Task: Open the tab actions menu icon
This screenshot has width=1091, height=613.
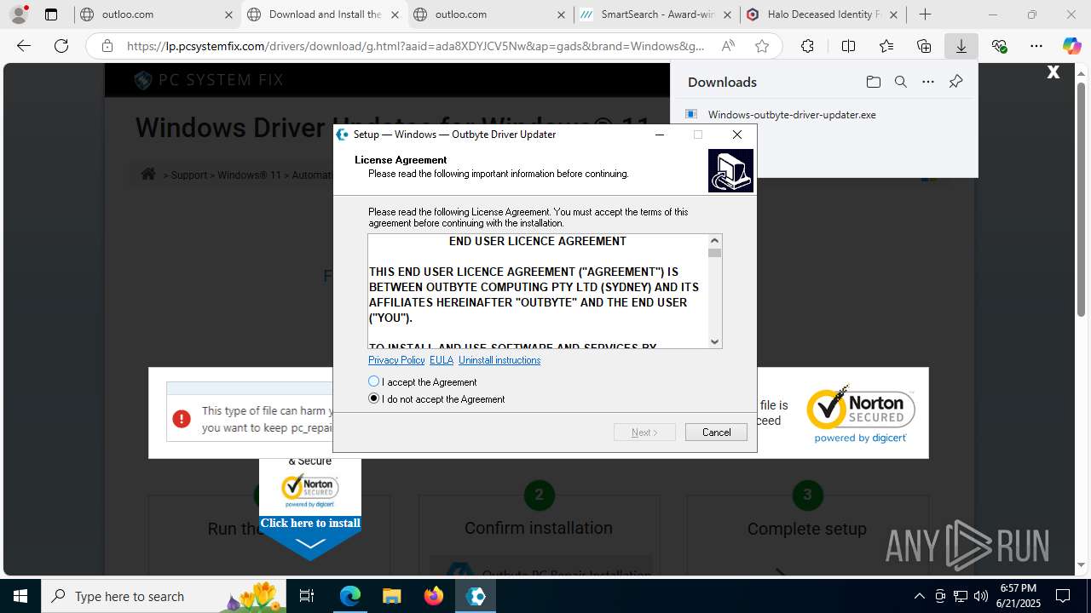Action: coord(51,14)
